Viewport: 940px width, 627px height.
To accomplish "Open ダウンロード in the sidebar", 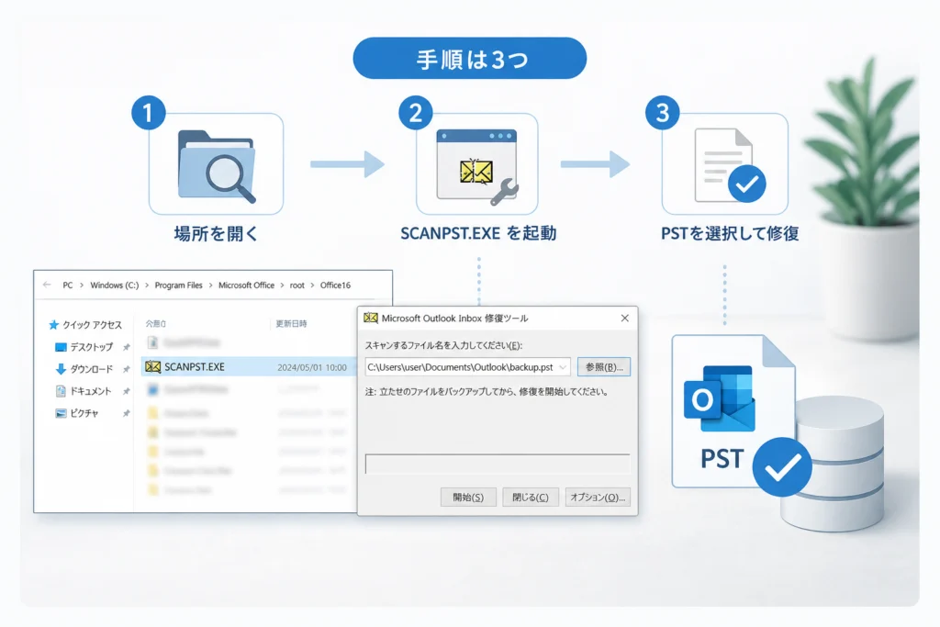I will pos(91,369).
